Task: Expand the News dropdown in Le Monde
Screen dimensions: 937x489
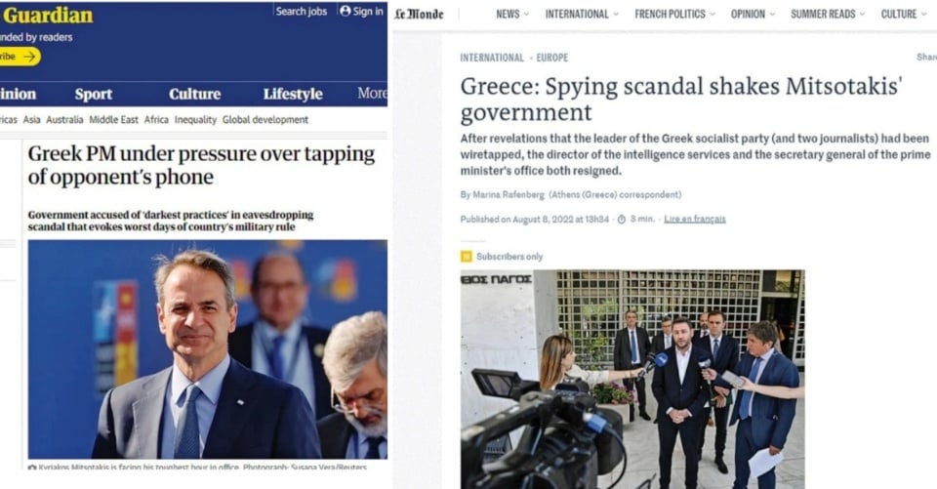Action: pos(512,14)
